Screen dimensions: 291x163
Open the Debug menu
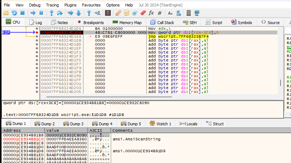[x=35, y=5]
